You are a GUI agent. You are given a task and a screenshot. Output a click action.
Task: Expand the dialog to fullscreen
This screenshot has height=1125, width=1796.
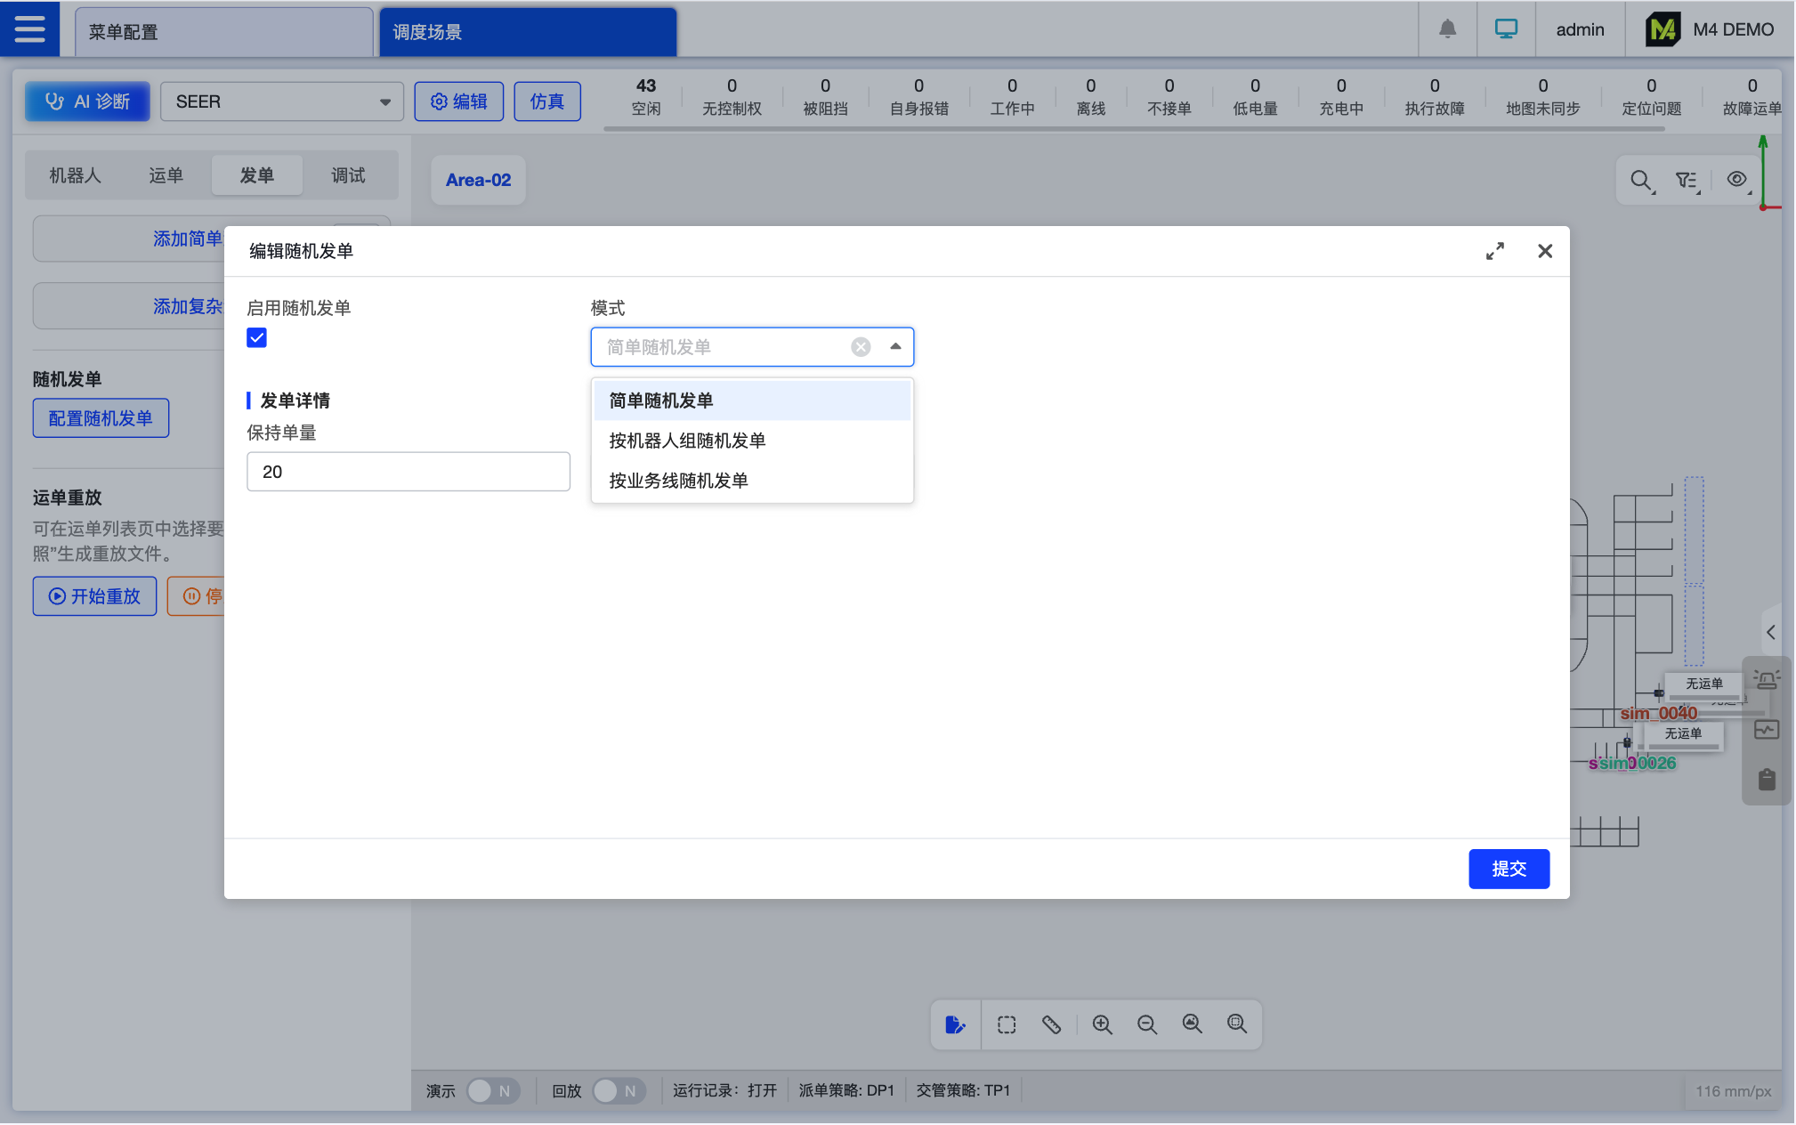[1494, 251]
